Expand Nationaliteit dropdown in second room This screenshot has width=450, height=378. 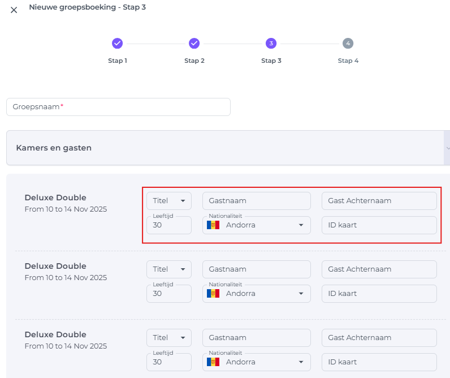(301, 294)
